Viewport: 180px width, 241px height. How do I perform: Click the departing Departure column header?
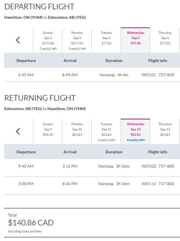pyautogui.click(x=26, y=61)
